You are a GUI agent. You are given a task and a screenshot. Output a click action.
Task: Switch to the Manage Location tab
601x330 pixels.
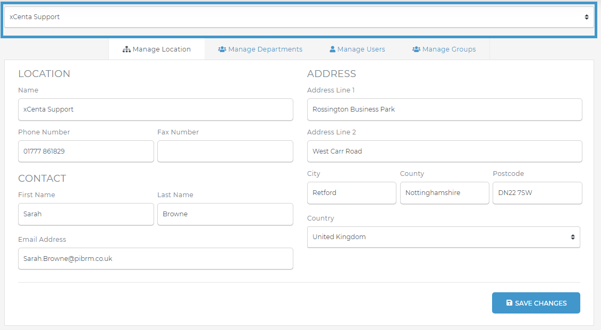(156, 49)
